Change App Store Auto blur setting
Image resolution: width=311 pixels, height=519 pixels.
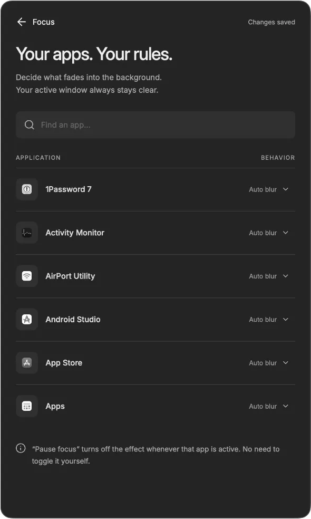pyautogui.click(x=269, y=363)
